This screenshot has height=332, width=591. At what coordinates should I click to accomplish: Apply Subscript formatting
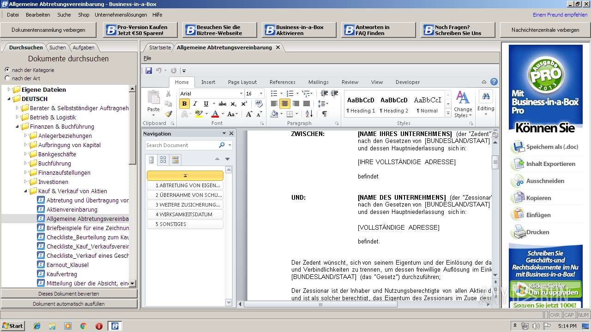pos(233,104)
